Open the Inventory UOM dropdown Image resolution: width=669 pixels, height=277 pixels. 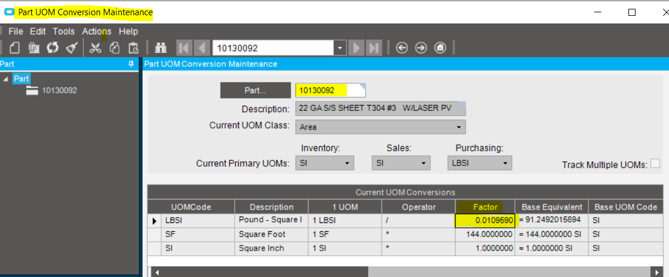click(x=347, y=163)
